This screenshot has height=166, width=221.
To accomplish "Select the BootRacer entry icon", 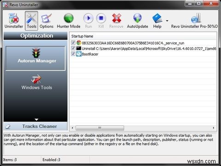I will [x=79, y=54].
